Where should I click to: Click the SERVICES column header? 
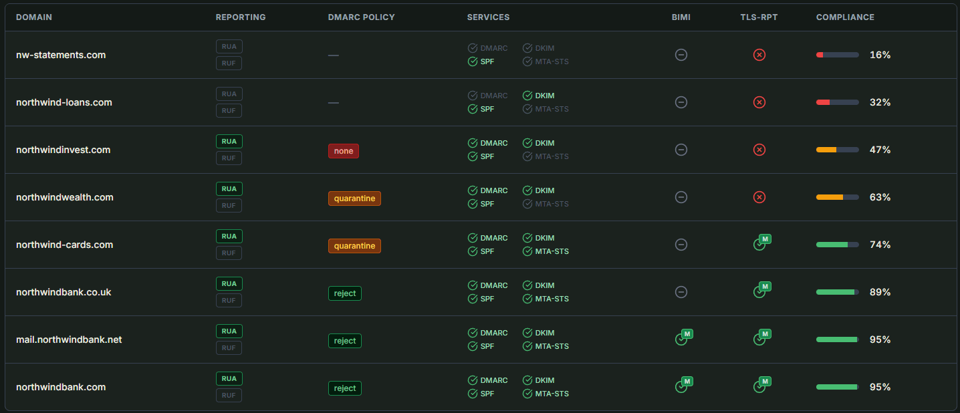(489, 17)
